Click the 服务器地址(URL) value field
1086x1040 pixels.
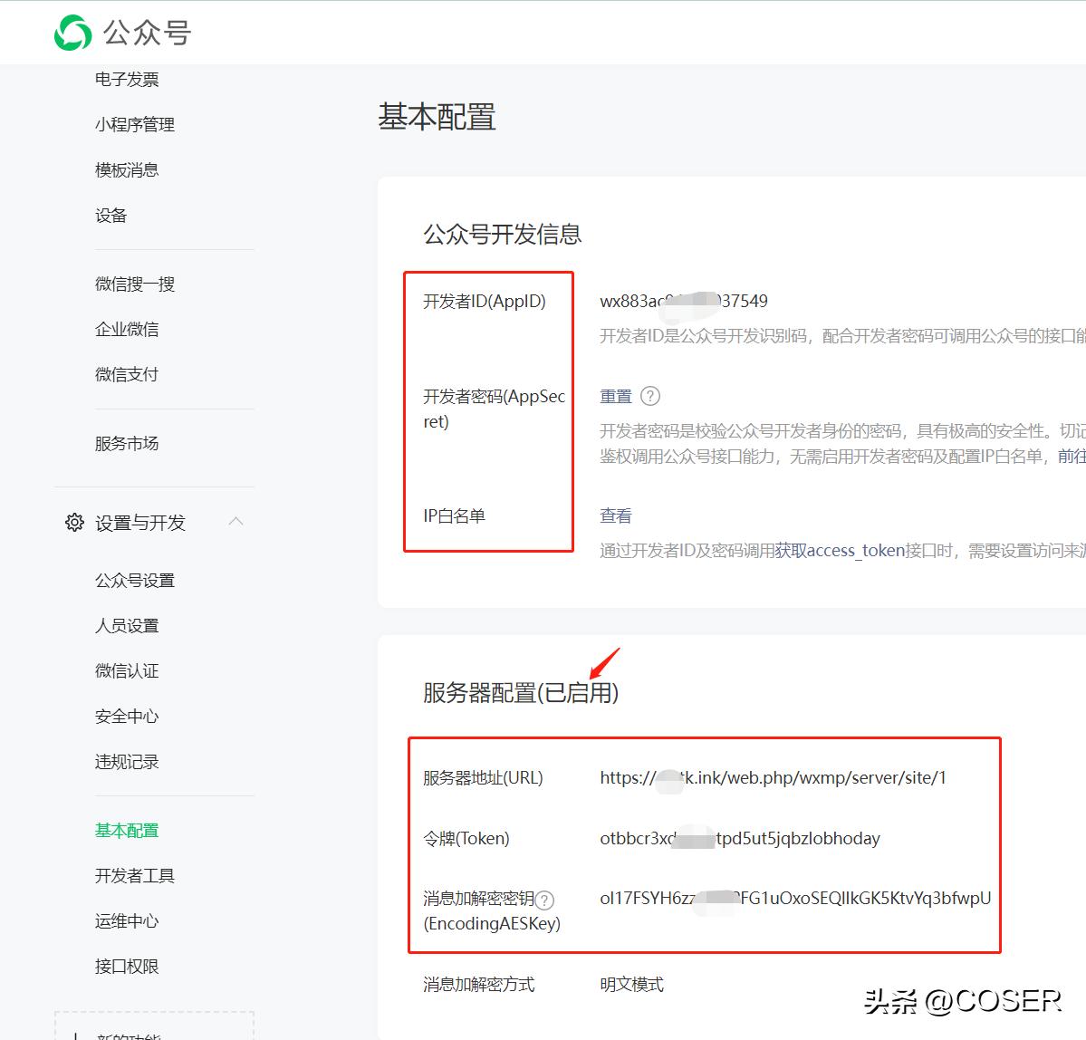click(772, 777)
